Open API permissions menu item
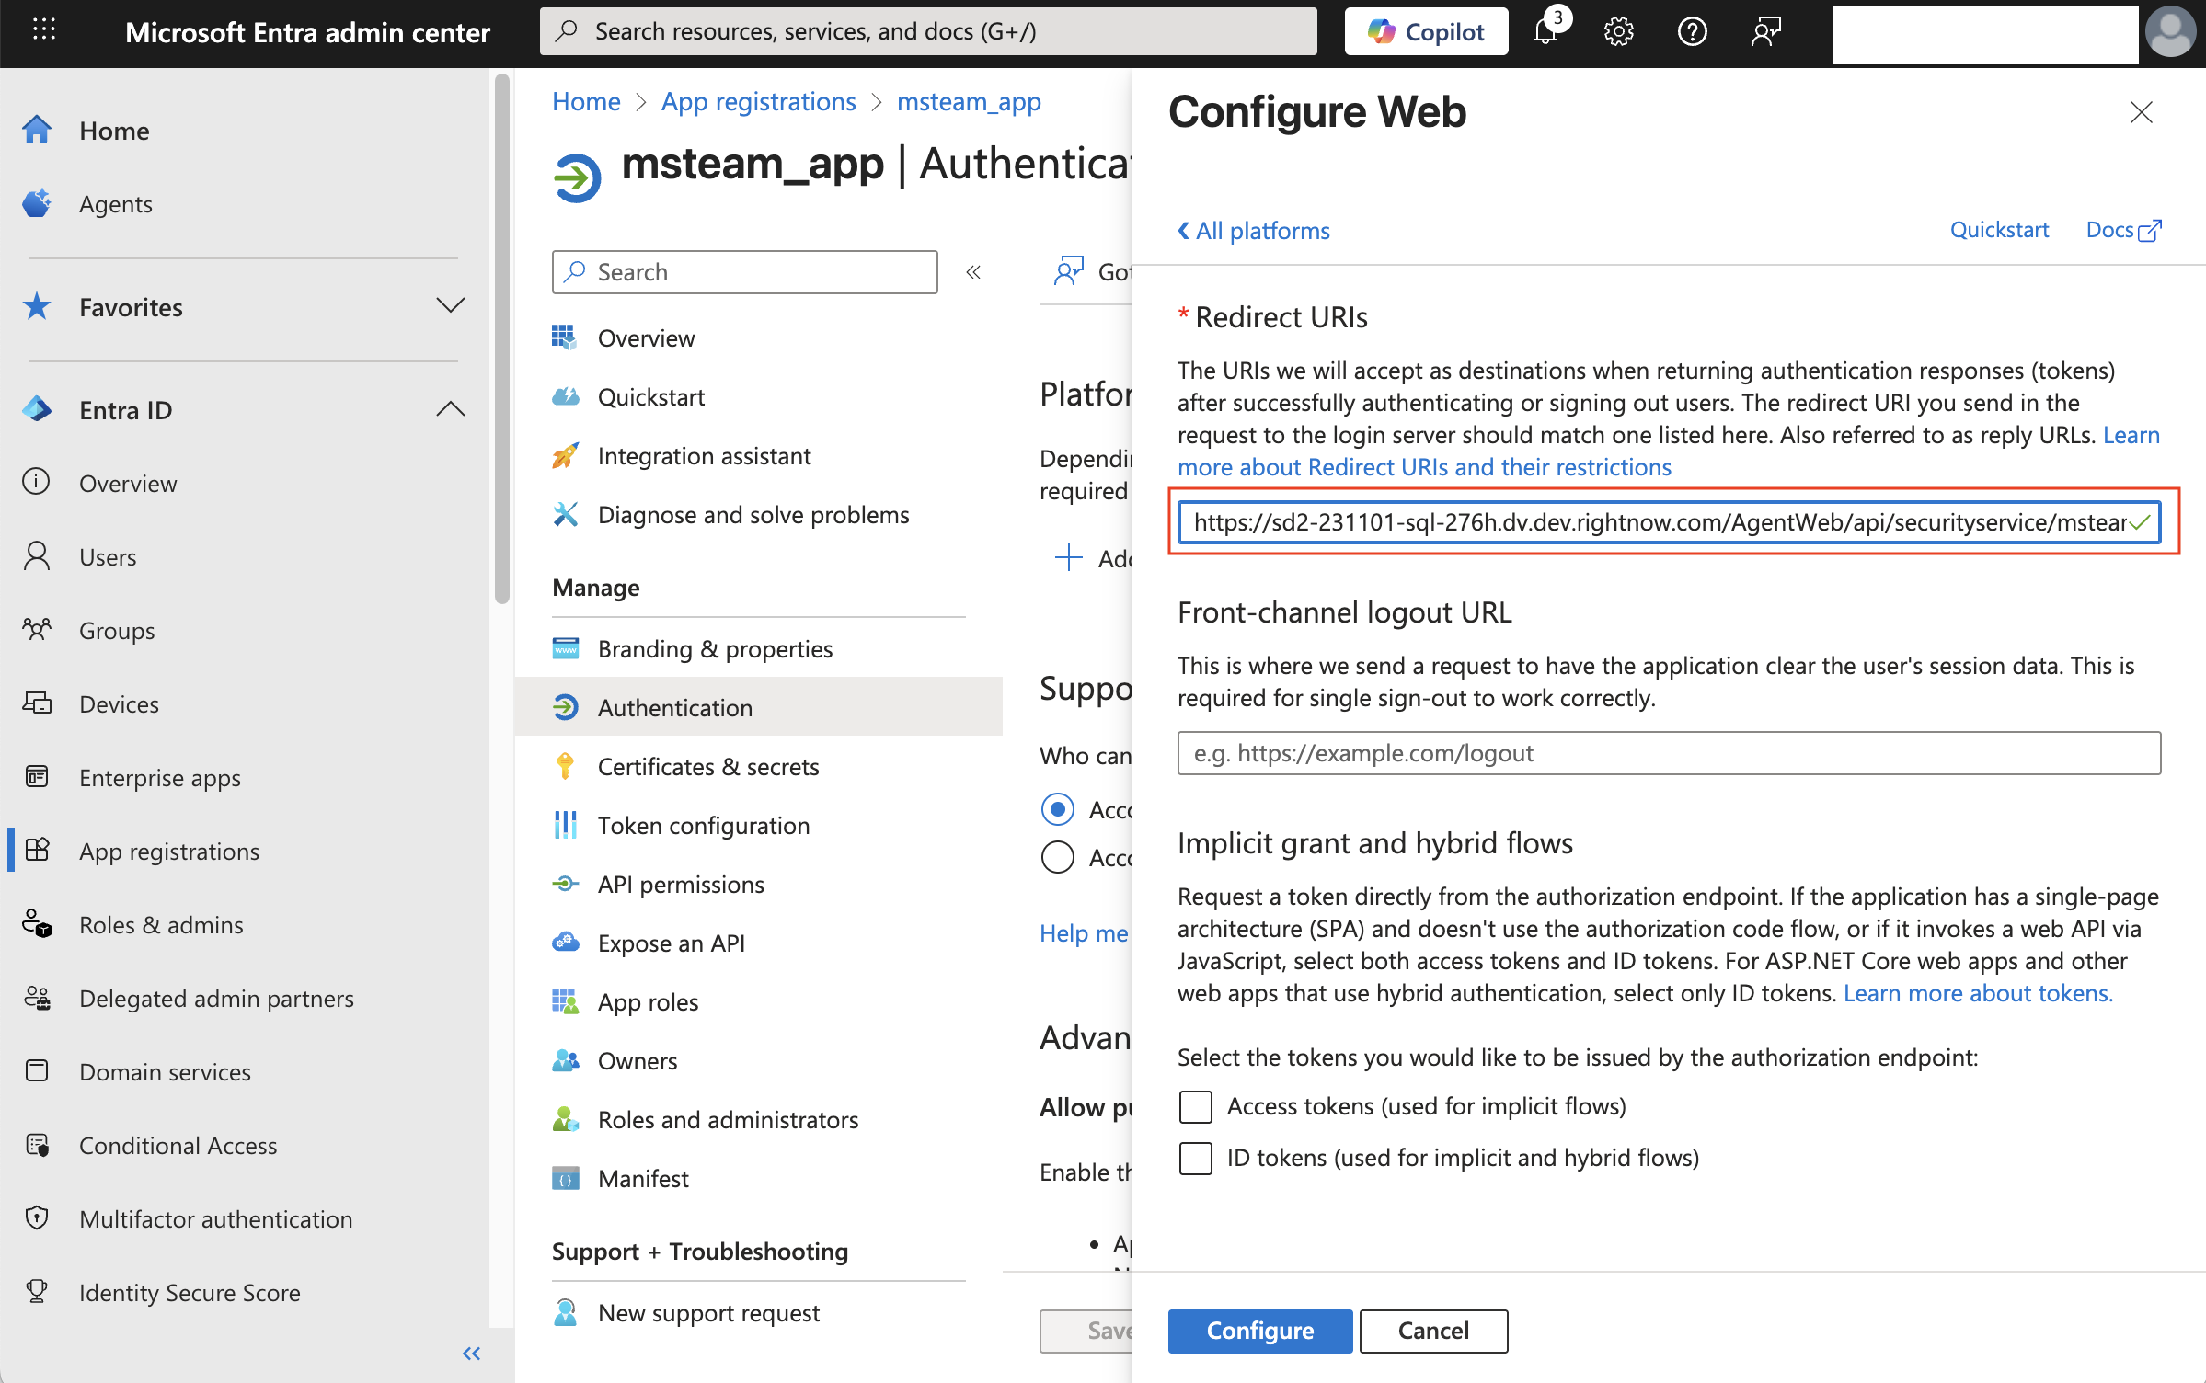Screen dimensions: 2206x1383 [680, 884]
